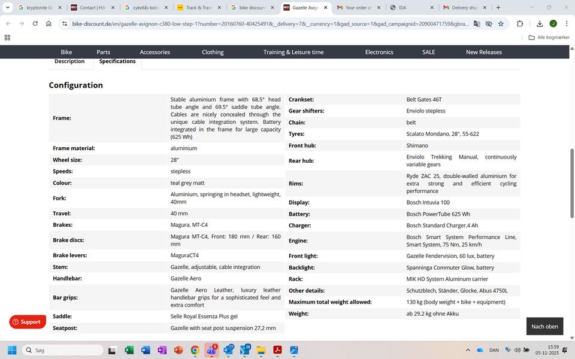575x359 pixels.
Task: Open the Parts navigation menu
Action: pos(104,52)
